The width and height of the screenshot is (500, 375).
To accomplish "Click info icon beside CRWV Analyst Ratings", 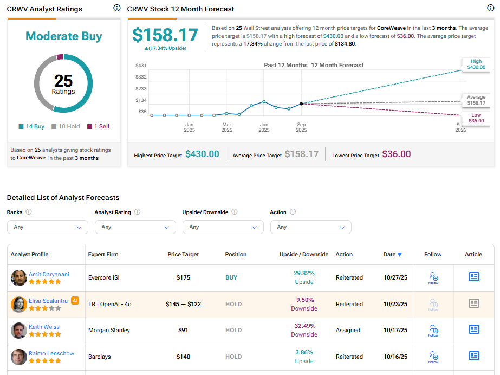I will (x=117, y=8).
